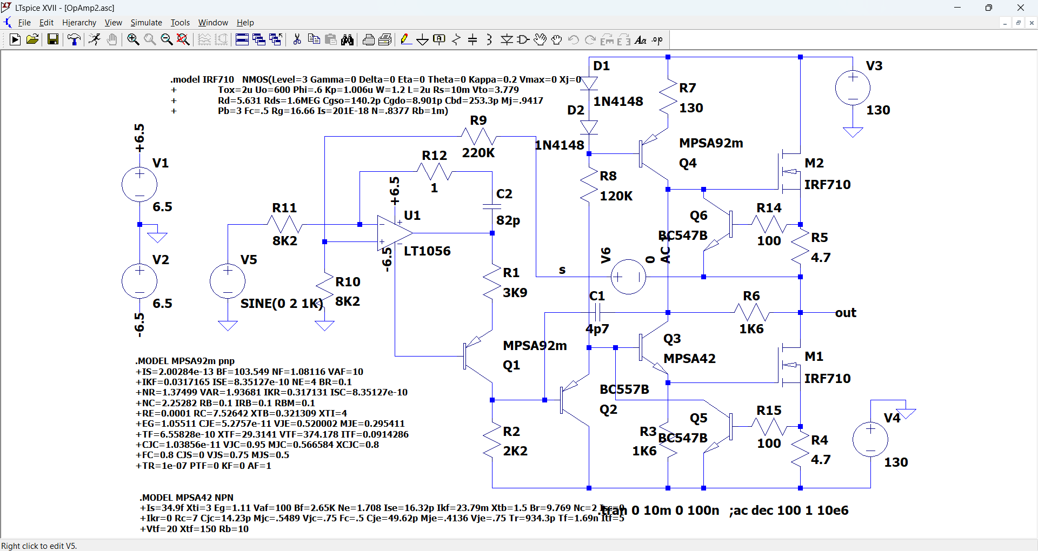Click the '82p' value of C2

point(508,220)
